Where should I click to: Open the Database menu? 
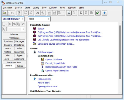point(7,8)
